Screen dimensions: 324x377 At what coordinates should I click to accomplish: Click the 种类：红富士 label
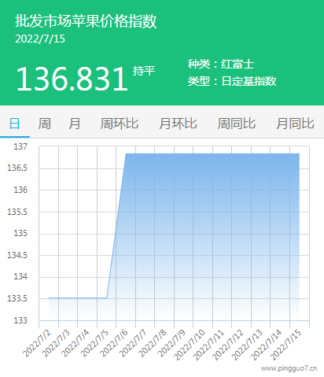(221, 64)
